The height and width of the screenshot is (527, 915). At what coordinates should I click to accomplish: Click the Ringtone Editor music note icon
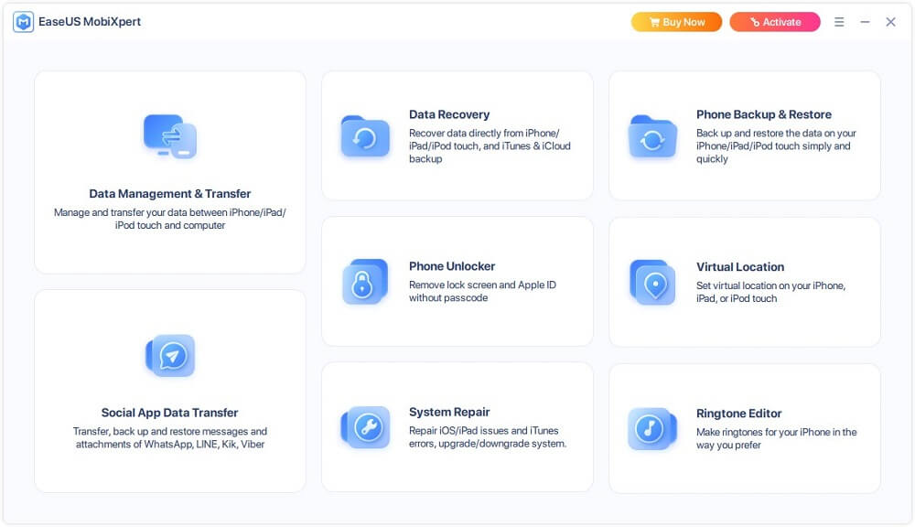(652, 428)
